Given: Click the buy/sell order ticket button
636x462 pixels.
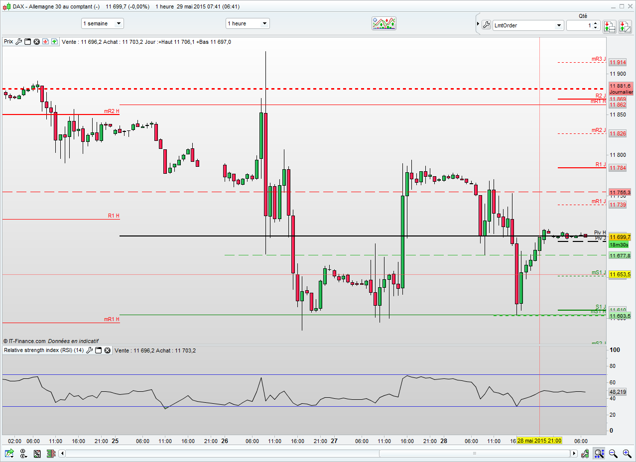Looking at the screenshot, I should (x=610, y=26).
